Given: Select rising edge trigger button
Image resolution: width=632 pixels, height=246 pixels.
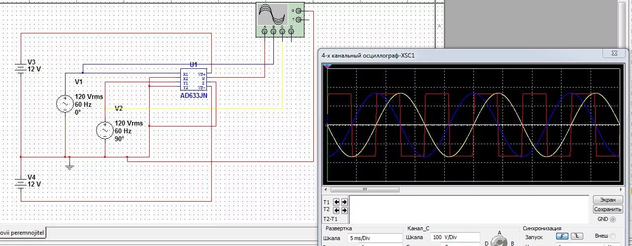Looking at the screenshot, I should (562, 236).
